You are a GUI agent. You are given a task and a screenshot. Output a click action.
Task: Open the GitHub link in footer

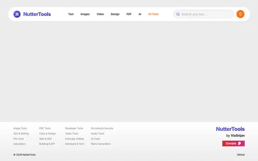pos(241,155)
